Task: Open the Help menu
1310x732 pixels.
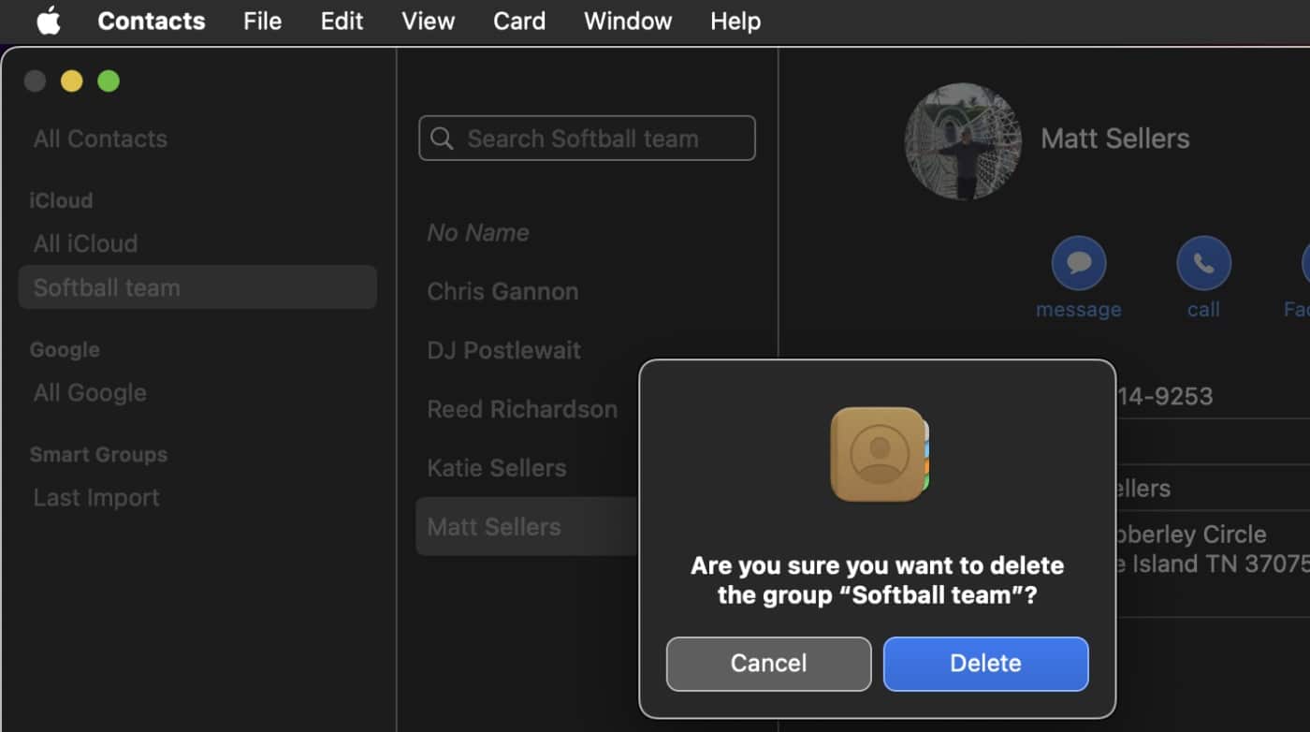Action: tap(735, 21)
